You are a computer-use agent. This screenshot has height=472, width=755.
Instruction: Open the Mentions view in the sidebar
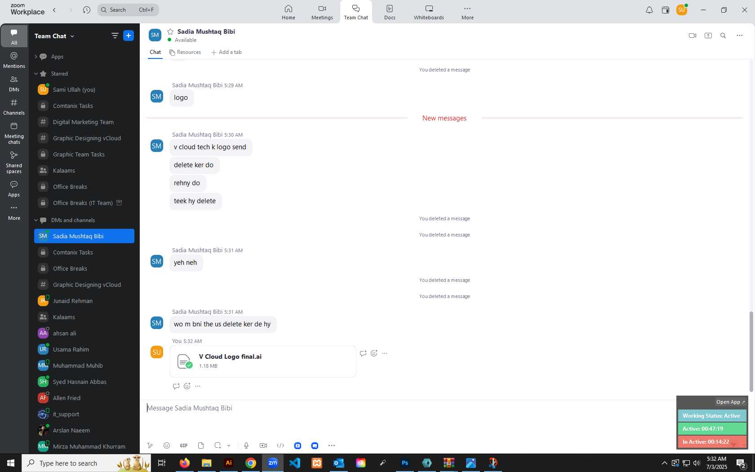click(x=14, y=60)
